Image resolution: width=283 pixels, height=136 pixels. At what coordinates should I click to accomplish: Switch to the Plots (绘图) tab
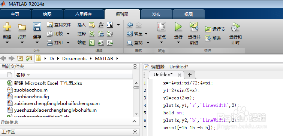47,15
